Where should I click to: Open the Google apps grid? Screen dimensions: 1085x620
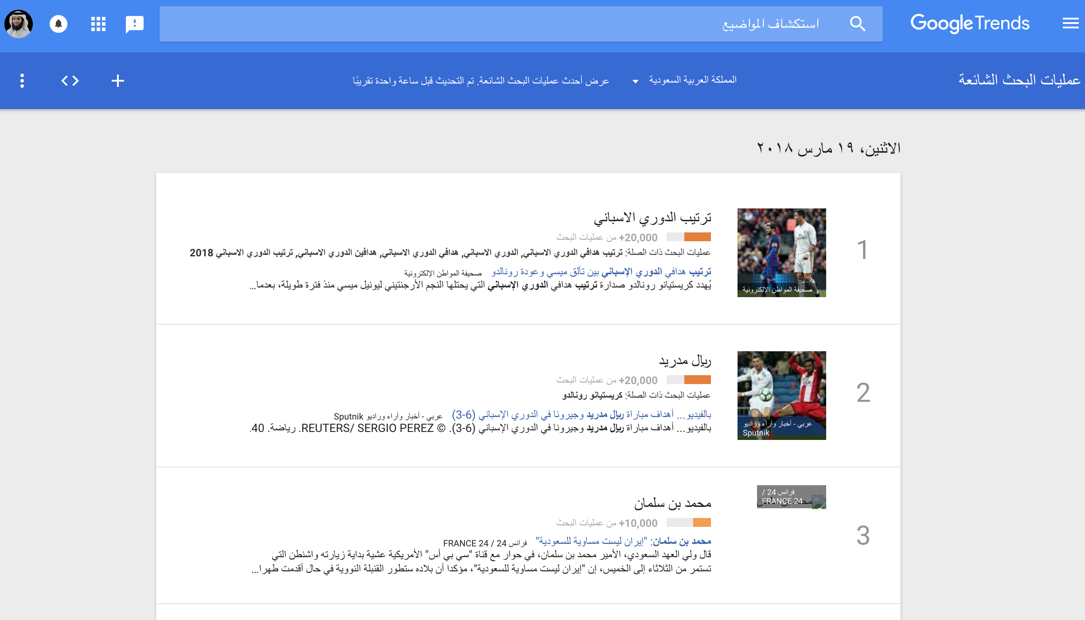(x=98, y=24)
